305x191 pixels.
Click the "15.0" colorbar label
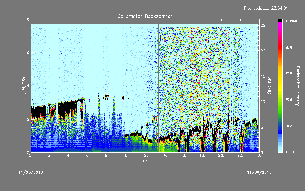(289, 73)
